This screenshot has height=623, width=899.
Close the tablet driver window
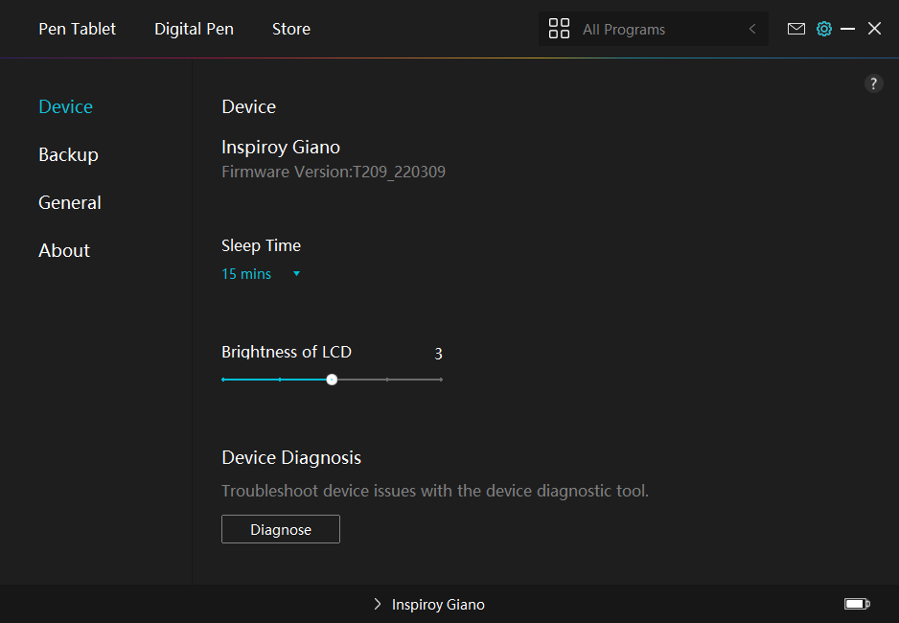[x=874, y=29]
